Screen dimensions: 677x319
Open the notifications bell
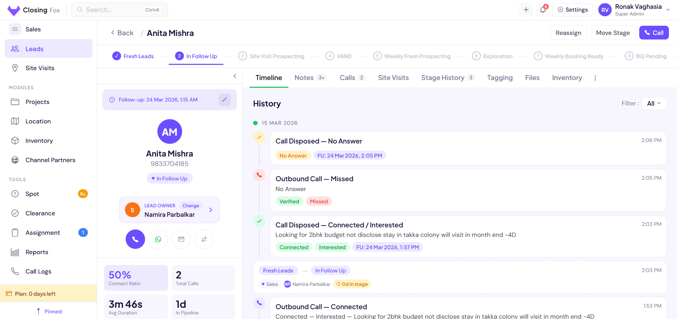[543, 10]
